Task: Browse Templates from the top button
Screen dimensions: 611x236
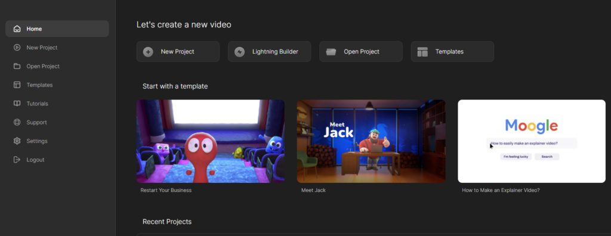Action: pyautogui.click(x=452, y=51)
